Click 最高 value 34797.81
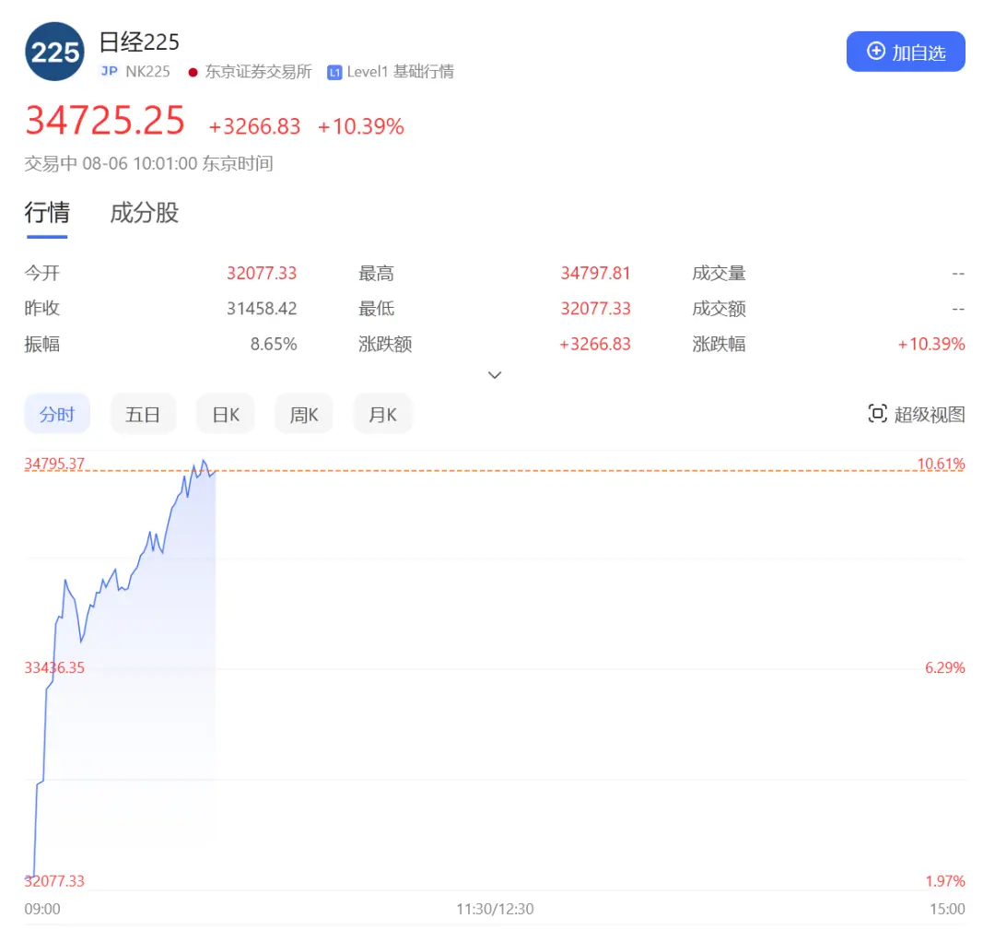The height and width of the screenshot is (942, 995). (595, 274)
